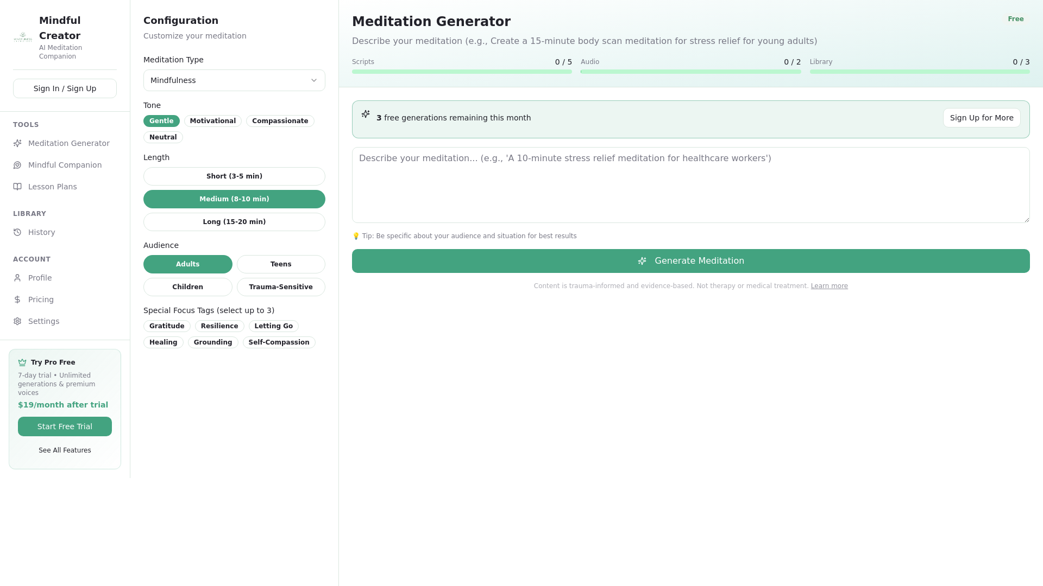Select Long (15-20 min) length
Viewport: 1043px width, 586px height.
click(234, 222)
